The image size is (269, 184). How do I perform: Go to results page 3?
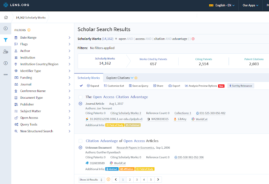137,179
